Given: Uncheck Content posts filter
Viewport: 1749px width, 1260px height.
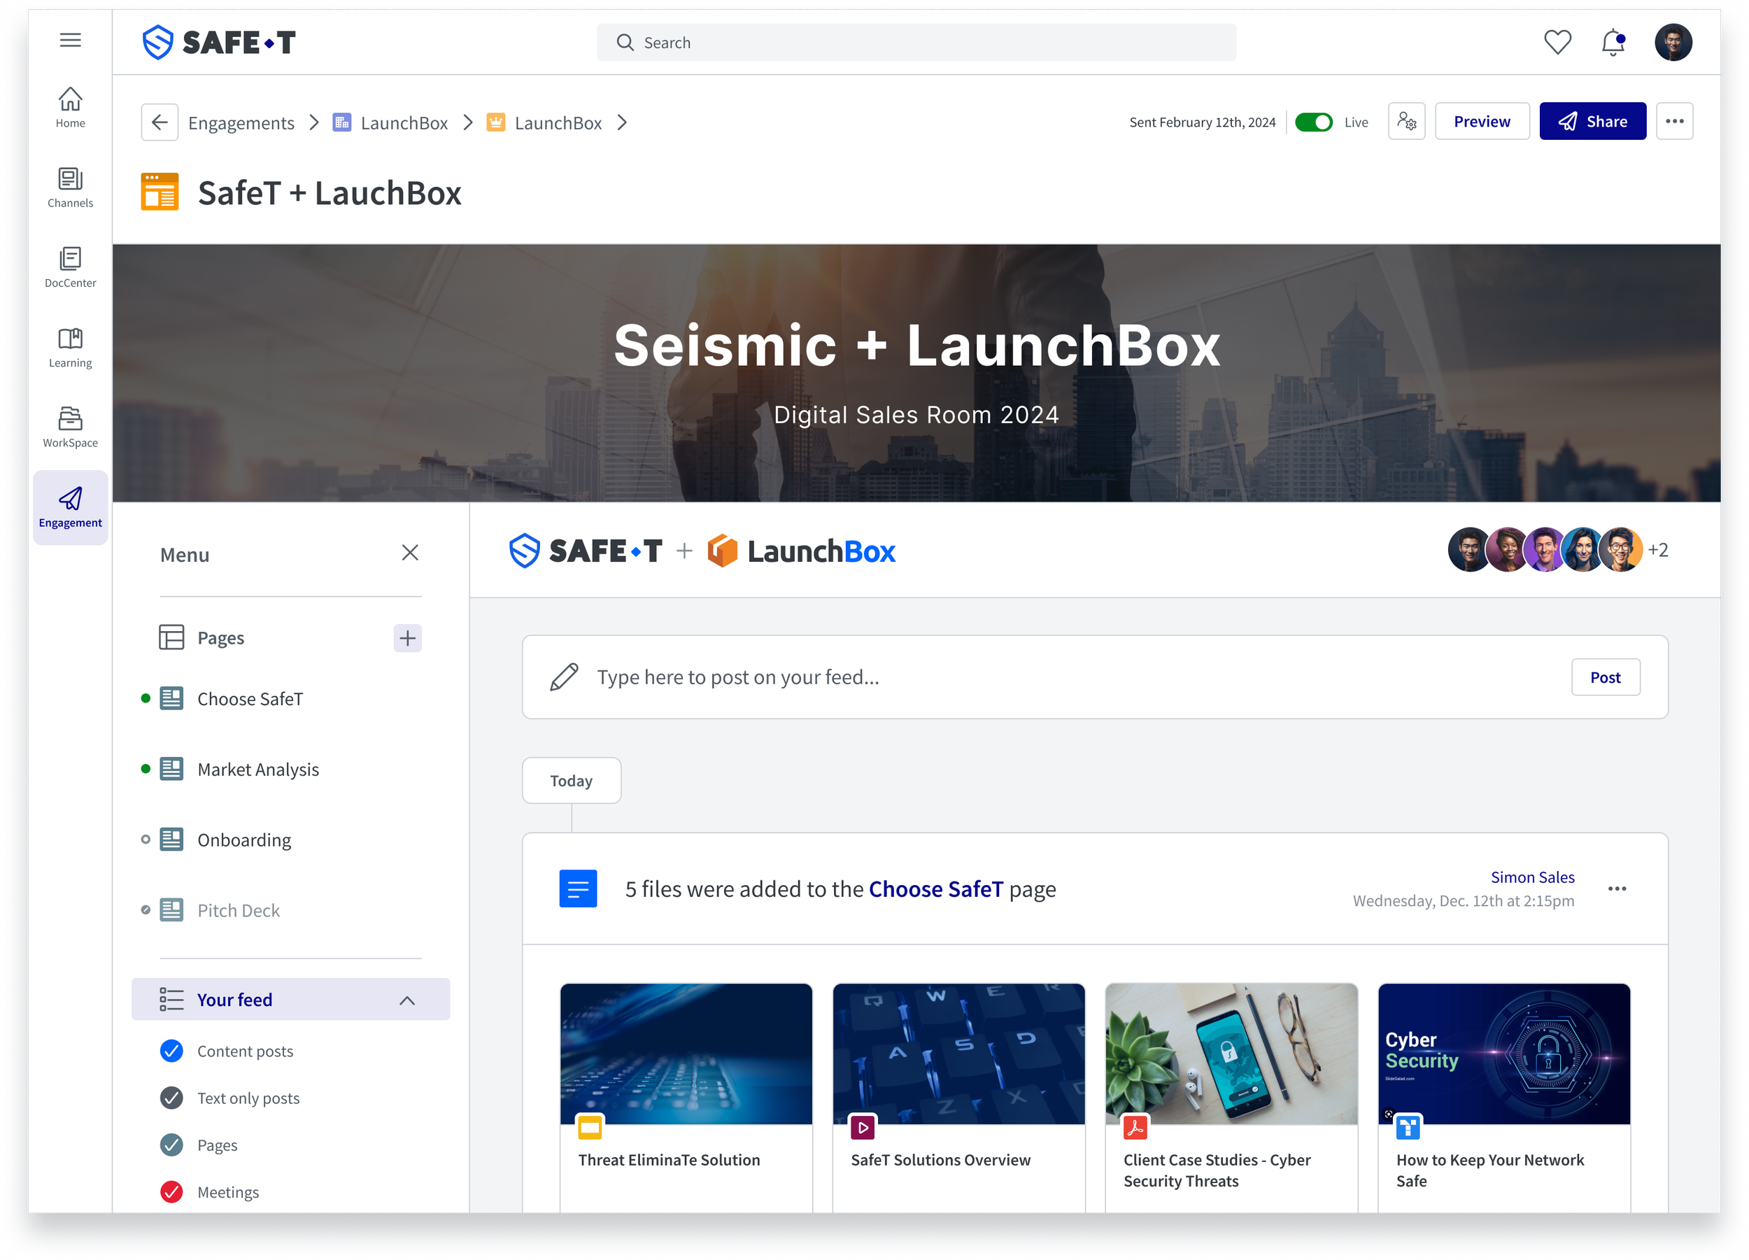Looking at the screenshot, I should (171, 1051).
